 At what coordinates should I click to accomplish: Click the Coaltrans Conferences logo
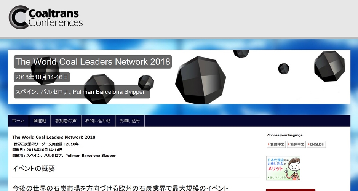46,18
